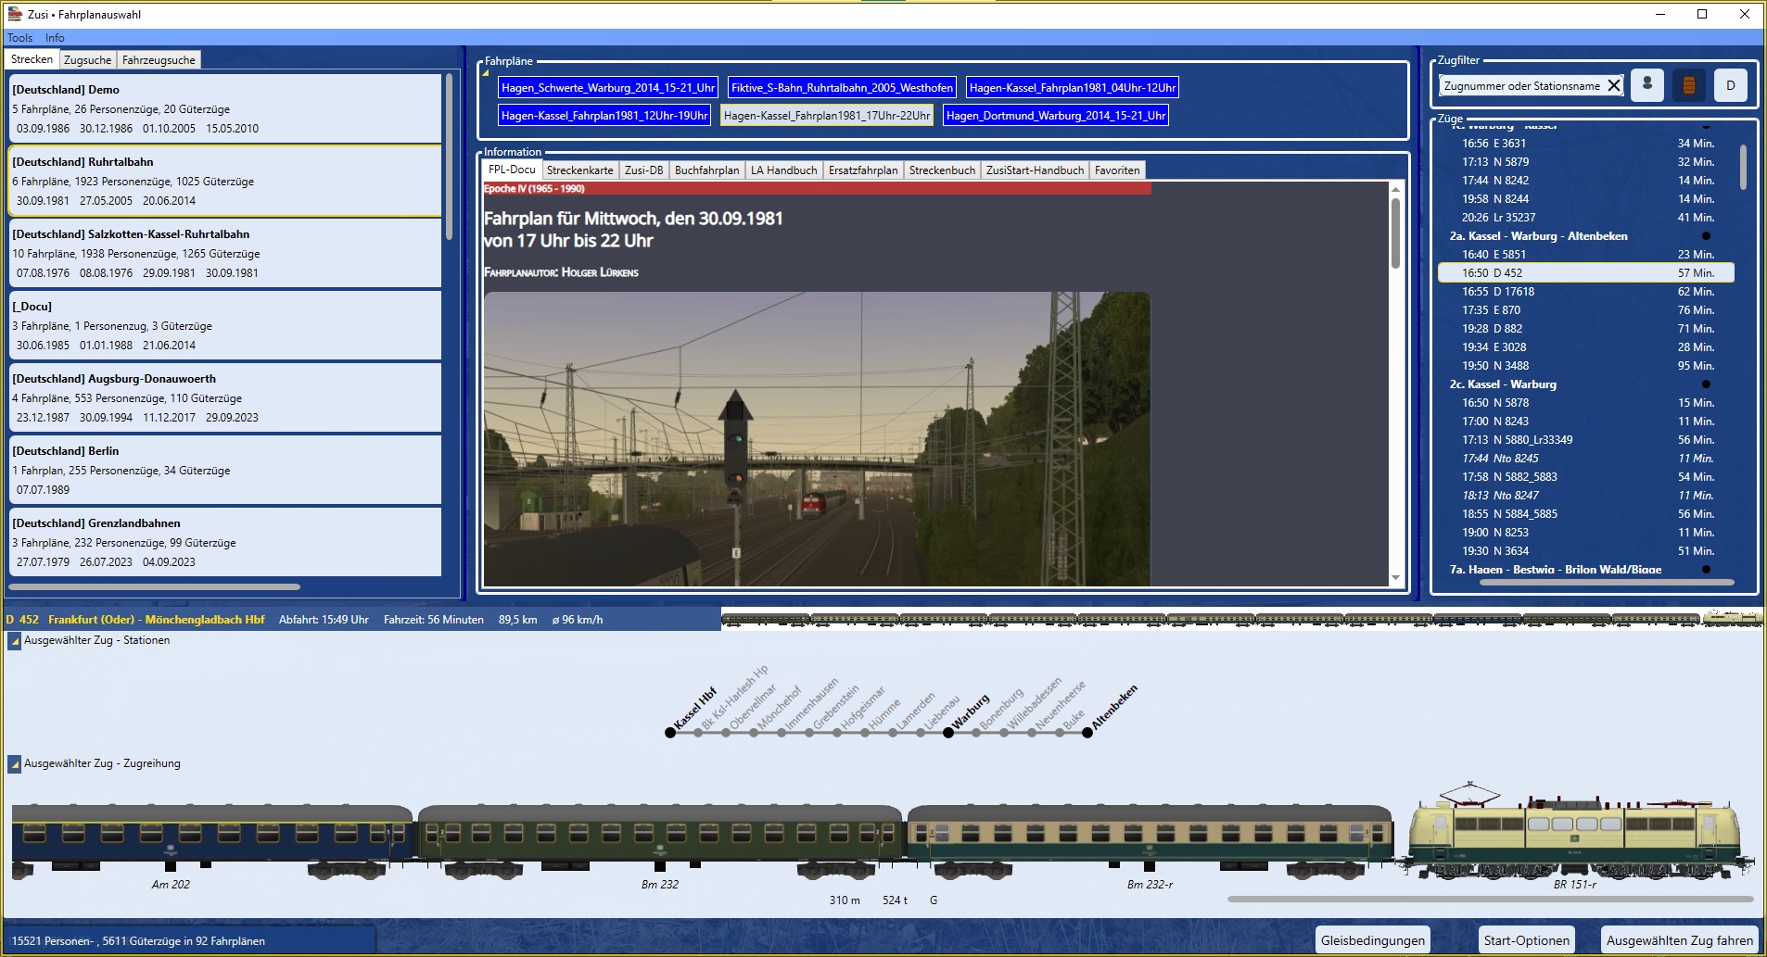The image size is (1767, 957).
Task: Click the Am 202 blue passenger car
Action: (x=211, y=837)
